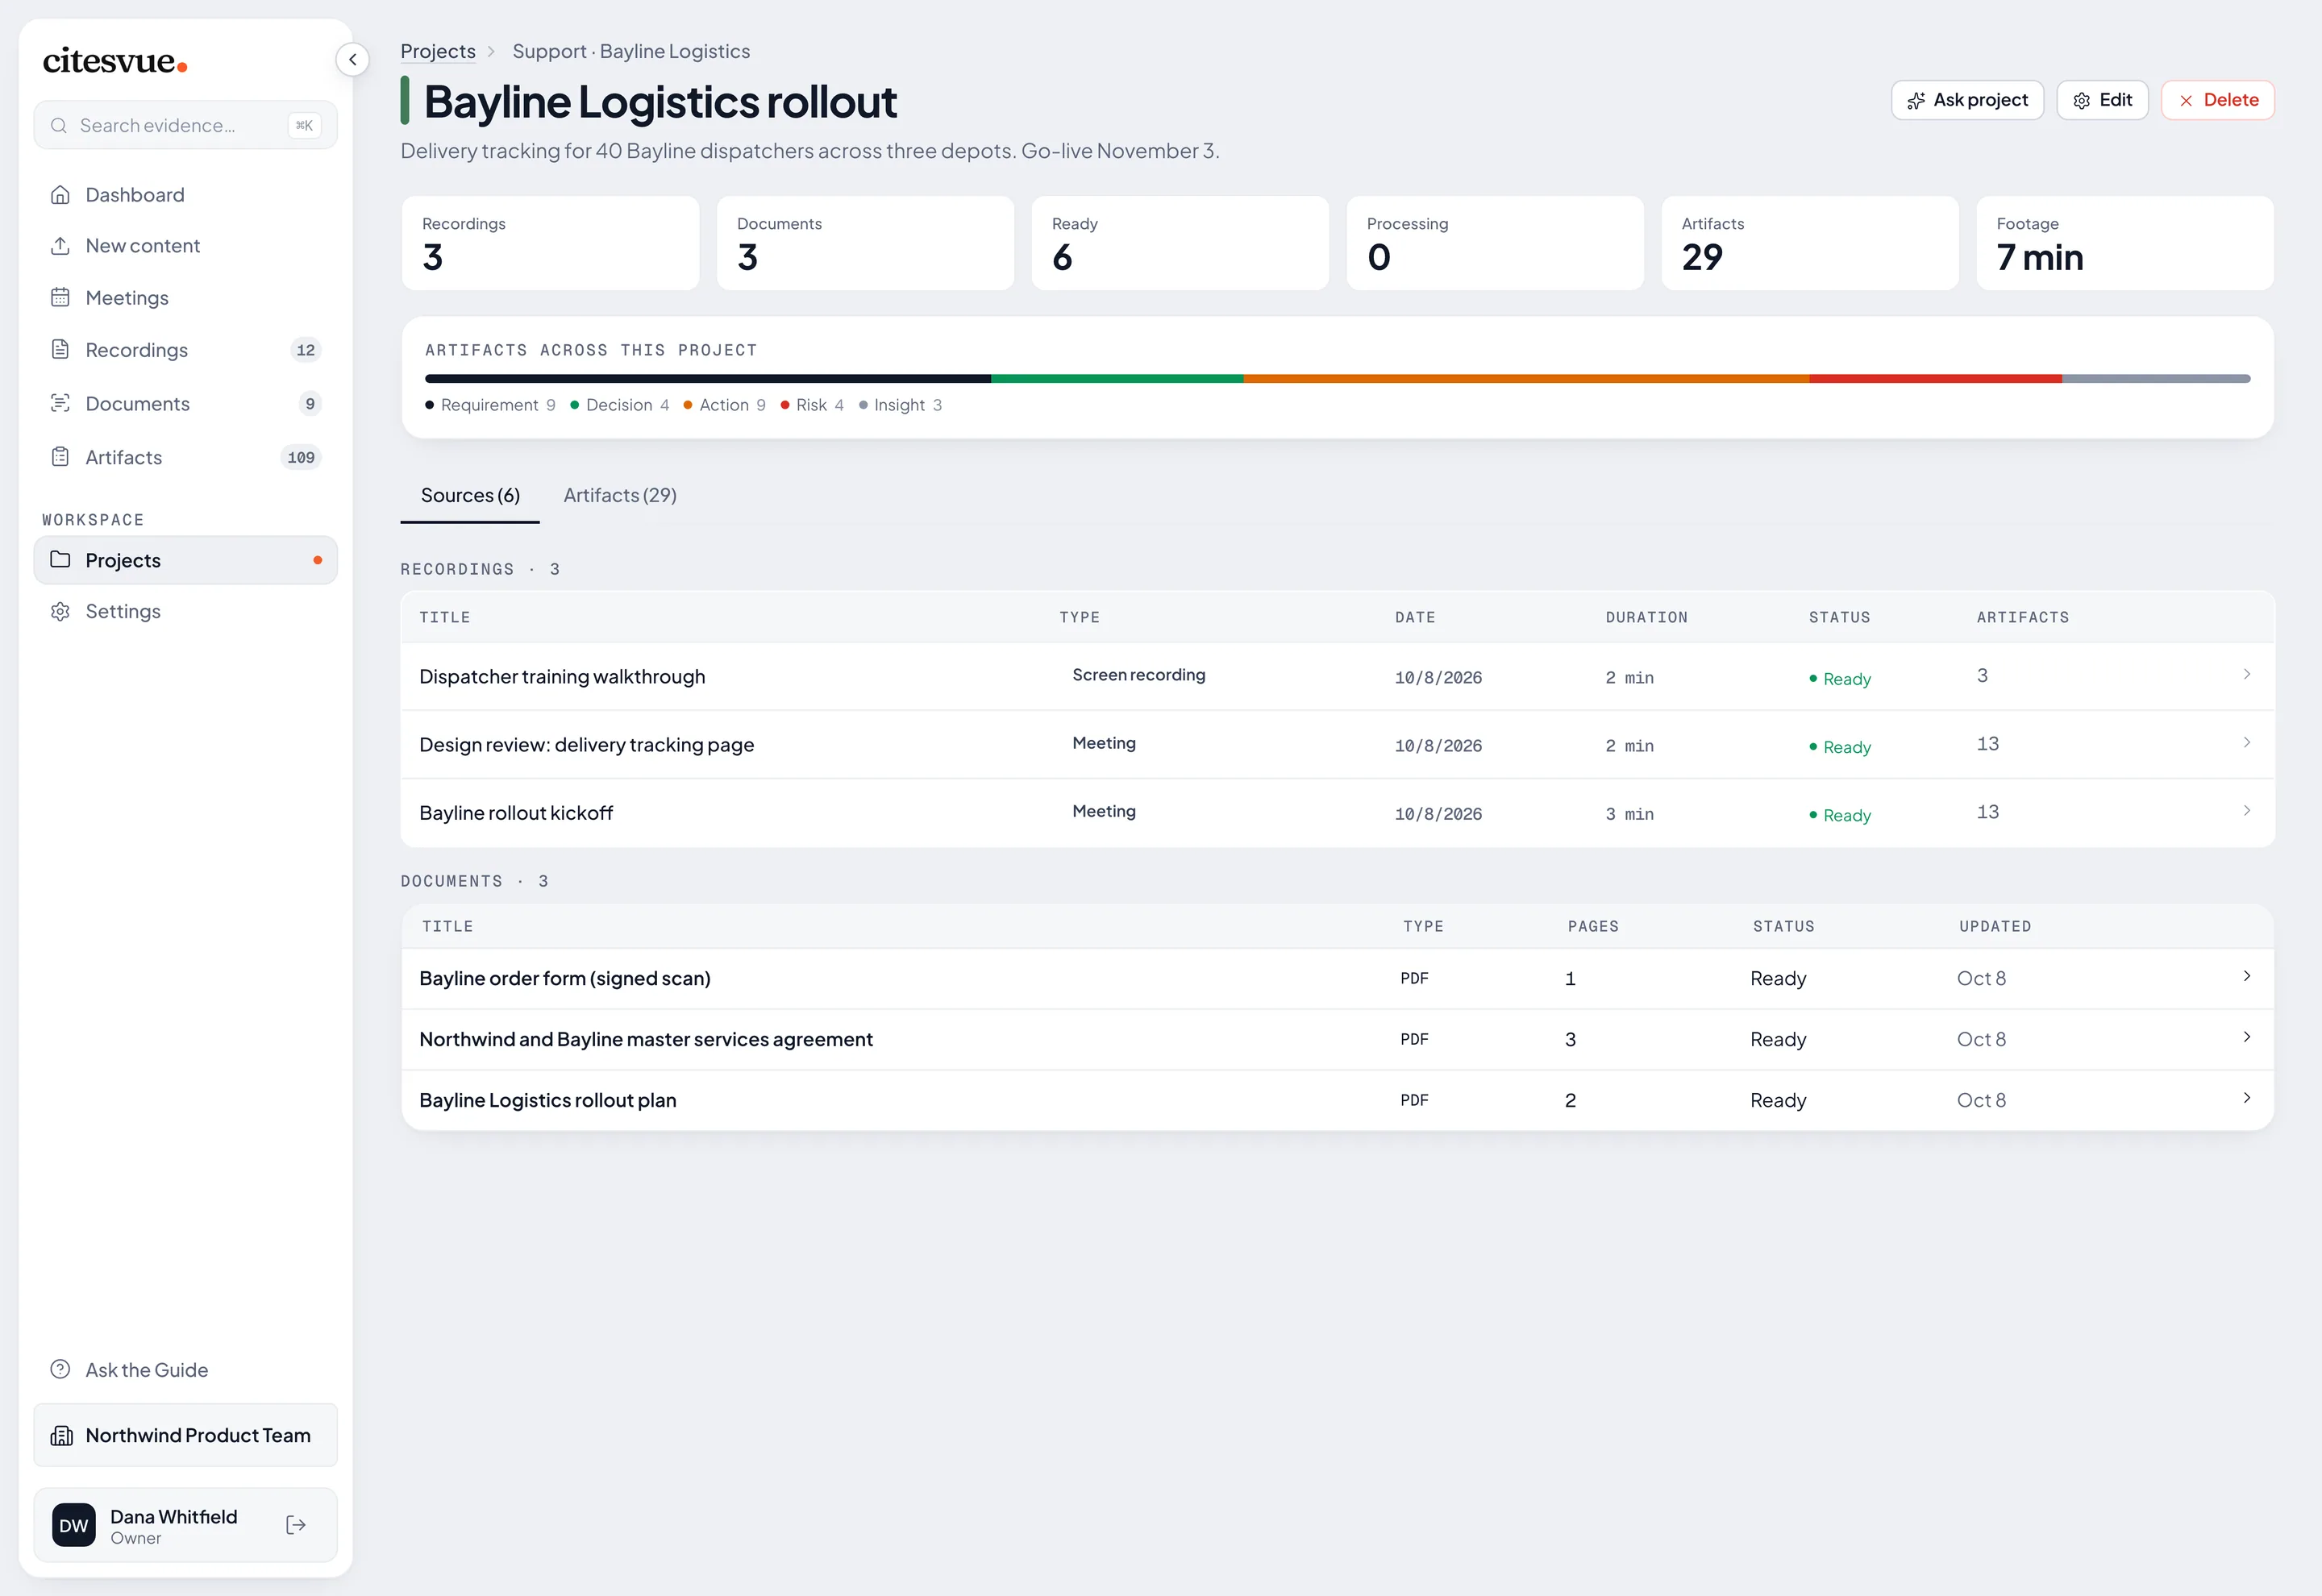This screenshot has height=1596, width=2322.
Task: Expand the Dispatcher training walkthrough row chevron
Action: point(2246,675)
